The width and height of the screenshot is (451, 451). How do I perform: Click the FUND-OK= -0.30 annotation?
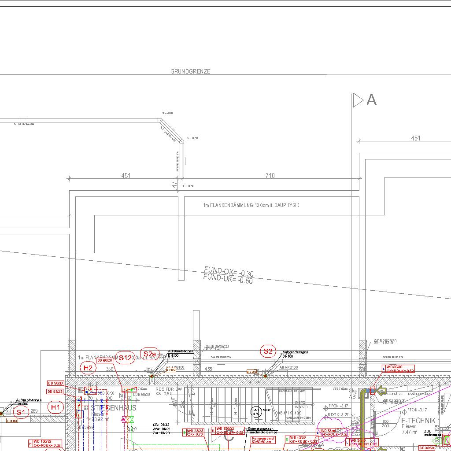coord(229,271)
